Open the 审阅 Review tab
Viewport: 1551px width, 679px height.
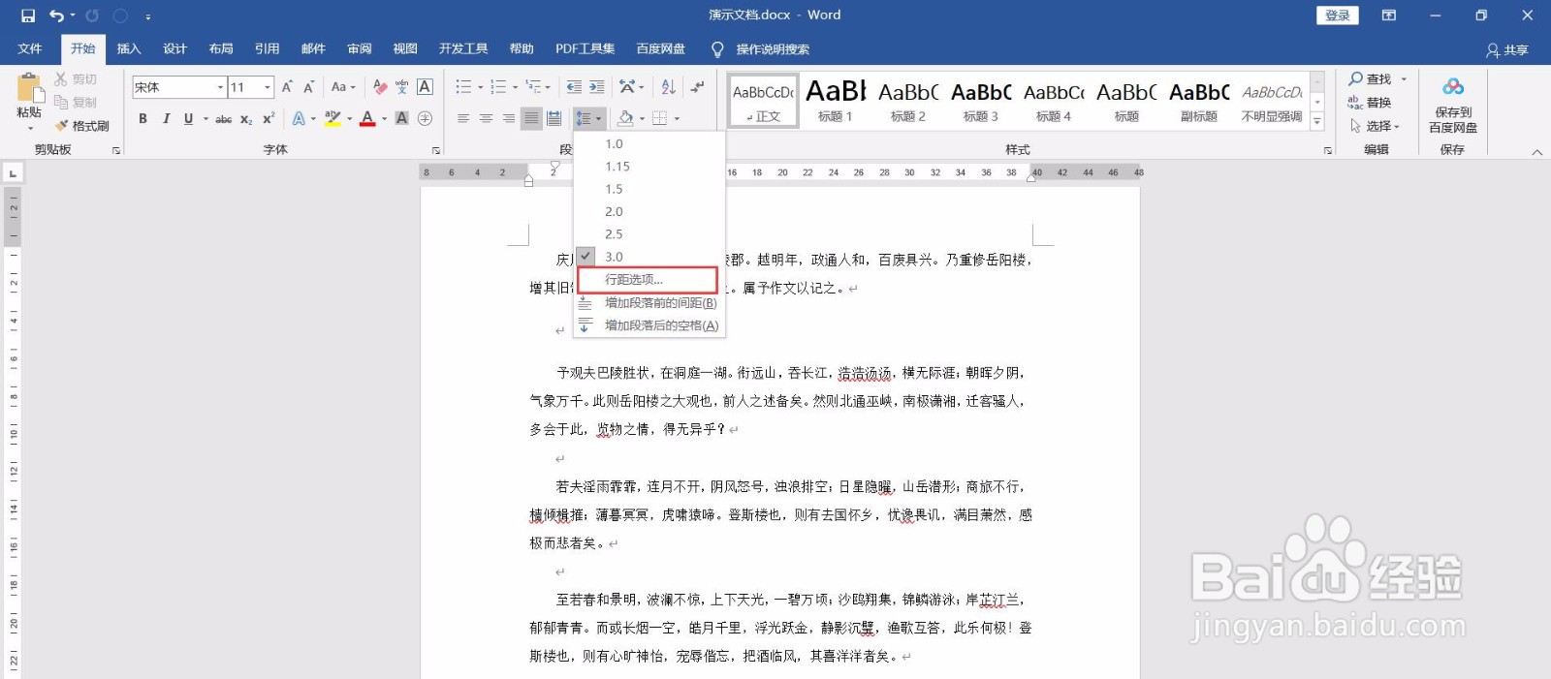coord(360,49)
